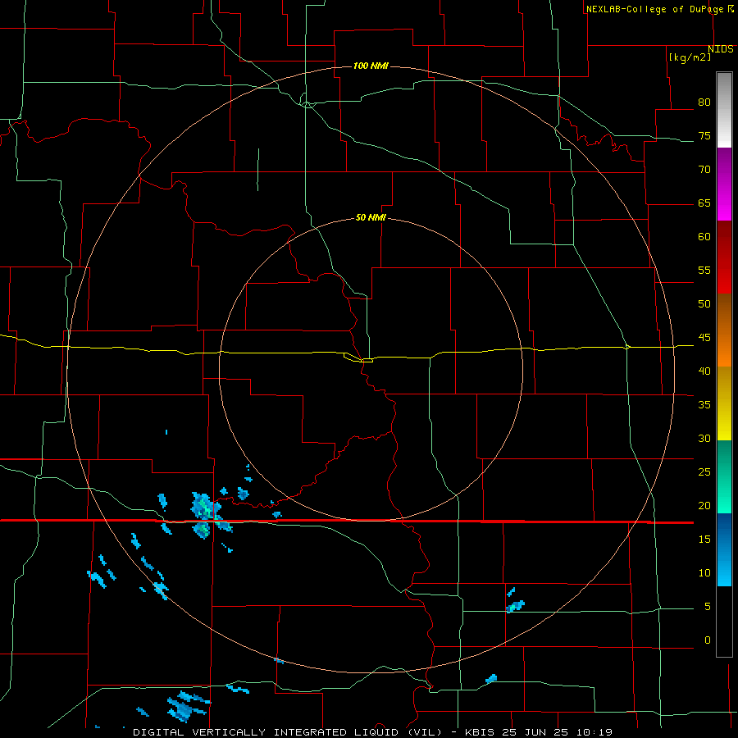This screenshot has height=738, width=738.
Task: Click the NEXLAB-College of DuPage credit text
Action: [x=654, y=9]
